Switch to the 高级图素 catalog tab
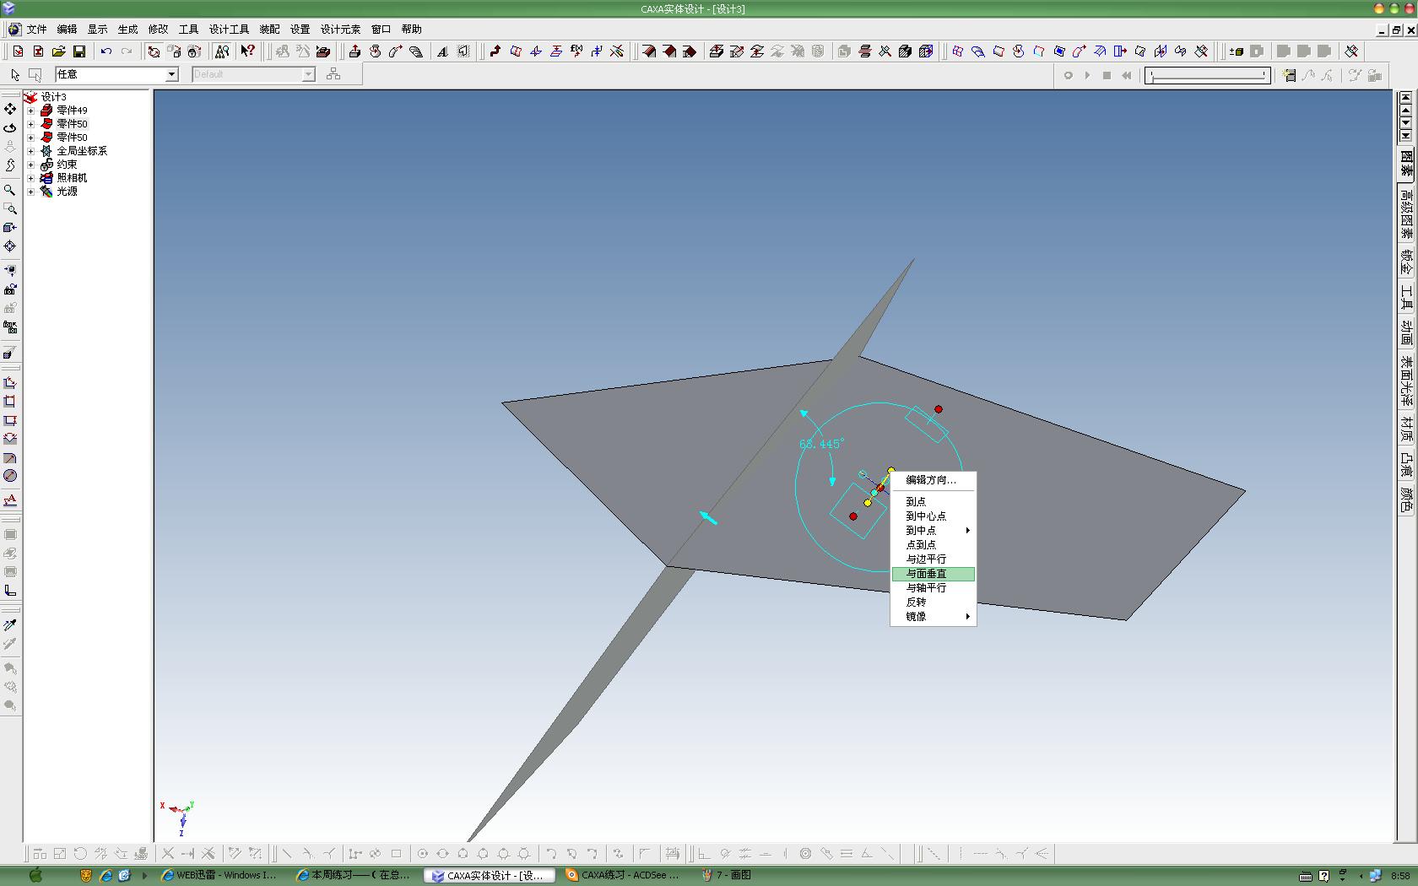This screenshot has width=1418, height=886. coord(1406,213)
